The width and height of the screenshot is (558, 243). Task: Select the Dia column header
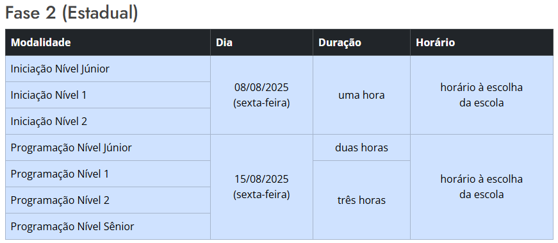(x=261, y=42)
